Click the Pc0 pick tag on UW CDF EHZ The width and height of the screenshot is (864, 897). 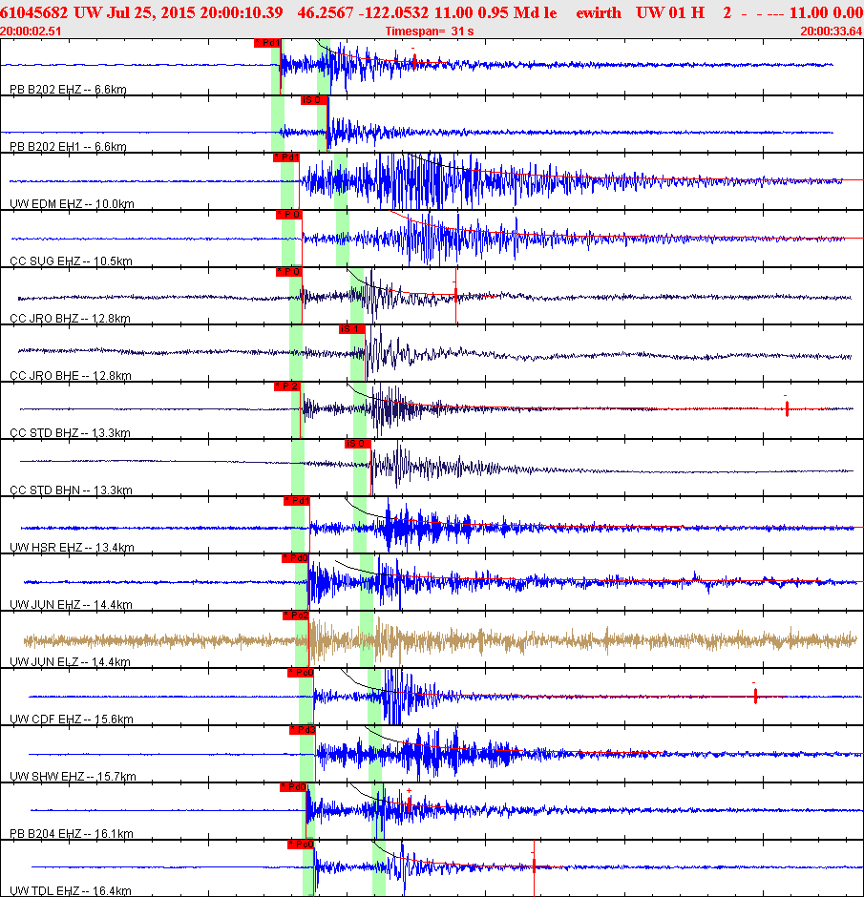pos(301,673)
